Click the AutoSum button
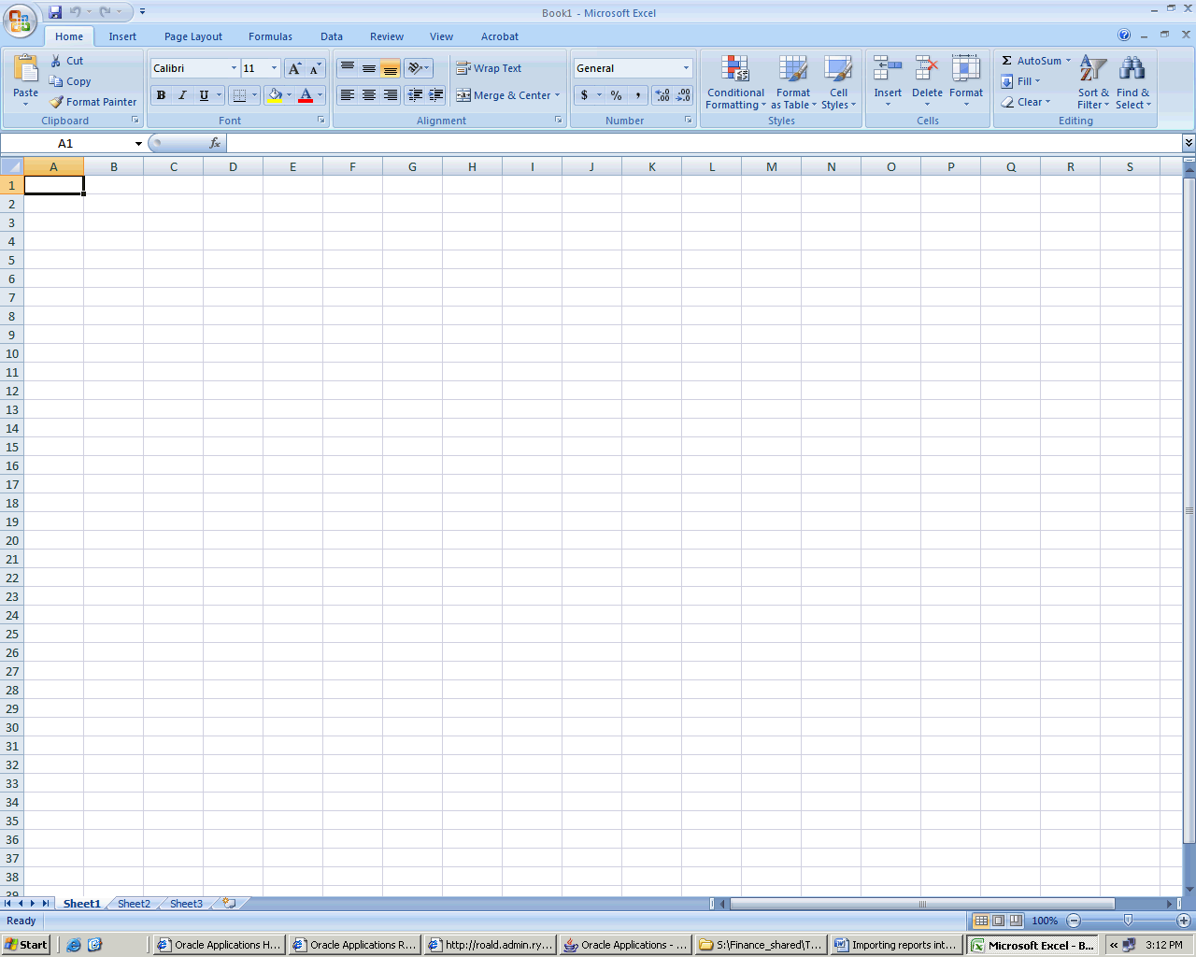 [1035, 61]
